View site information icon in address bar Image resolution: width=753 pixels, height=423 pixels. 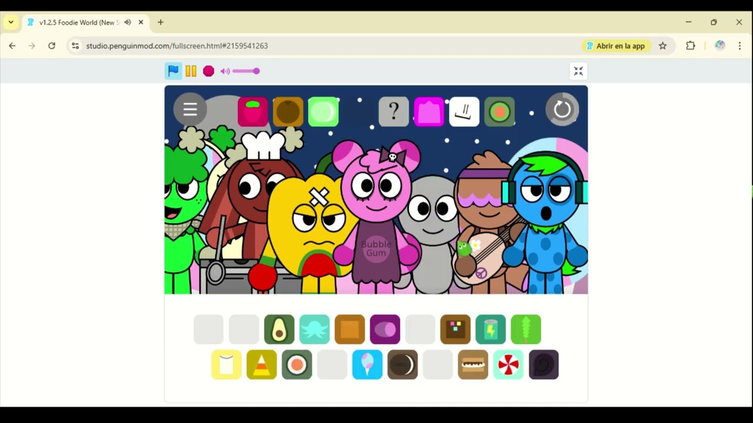pos(75,46)
